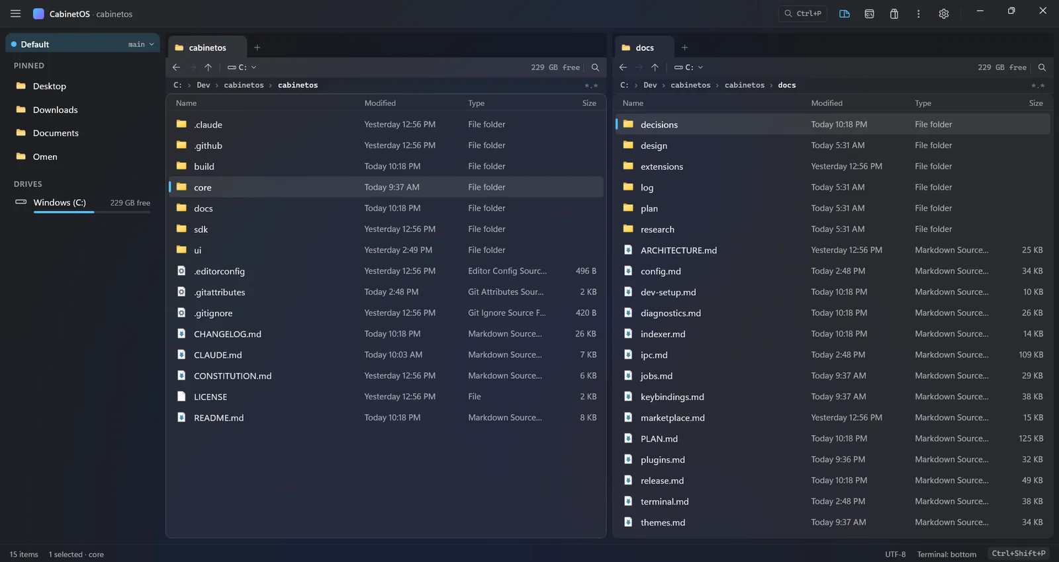Add a new tab next to cabinetos tab
The image size is (1059, 562).
[x=257, y=48]
